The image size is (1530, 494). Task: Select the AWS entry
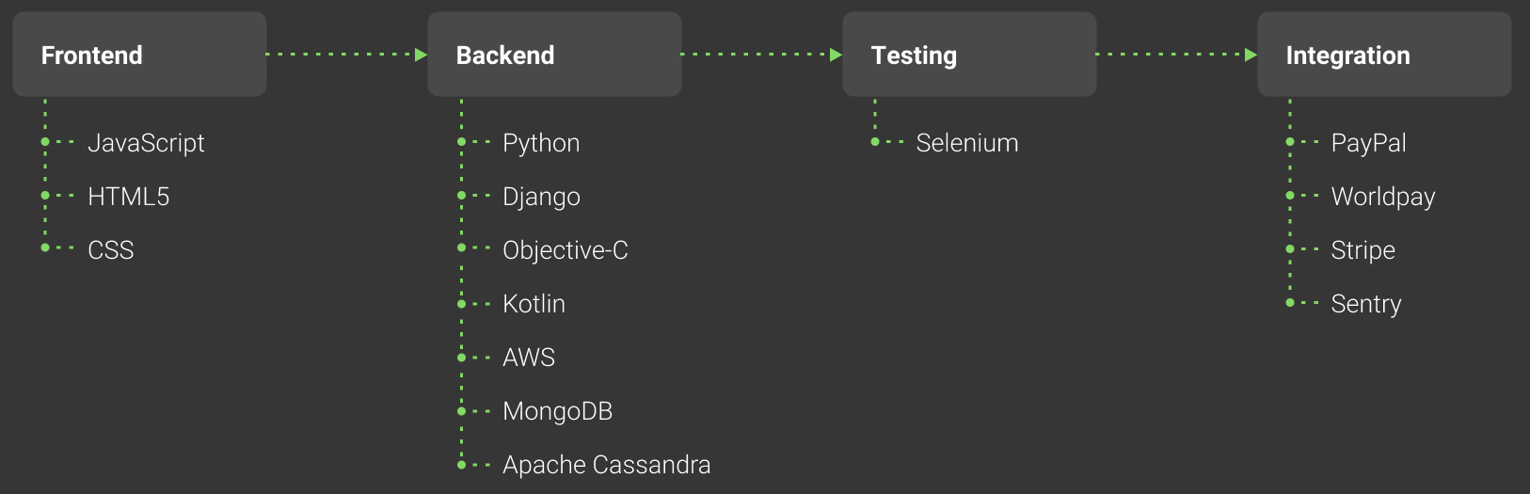[x=529, y=358]
